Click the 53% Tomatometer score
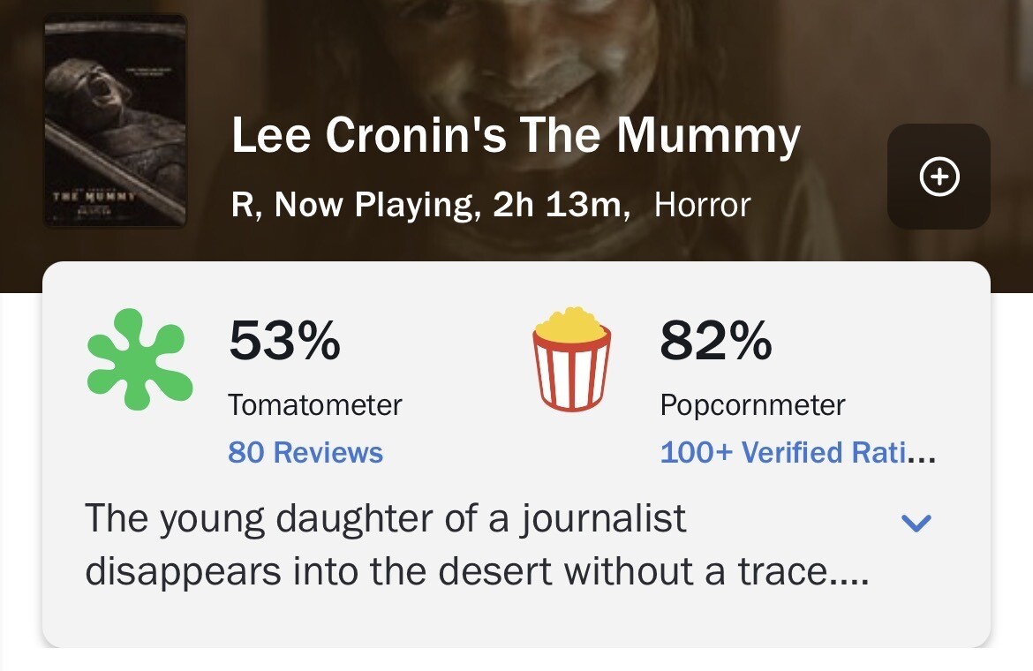The height and width of the screenshot is (671, 1033). [x=284, y=341]
